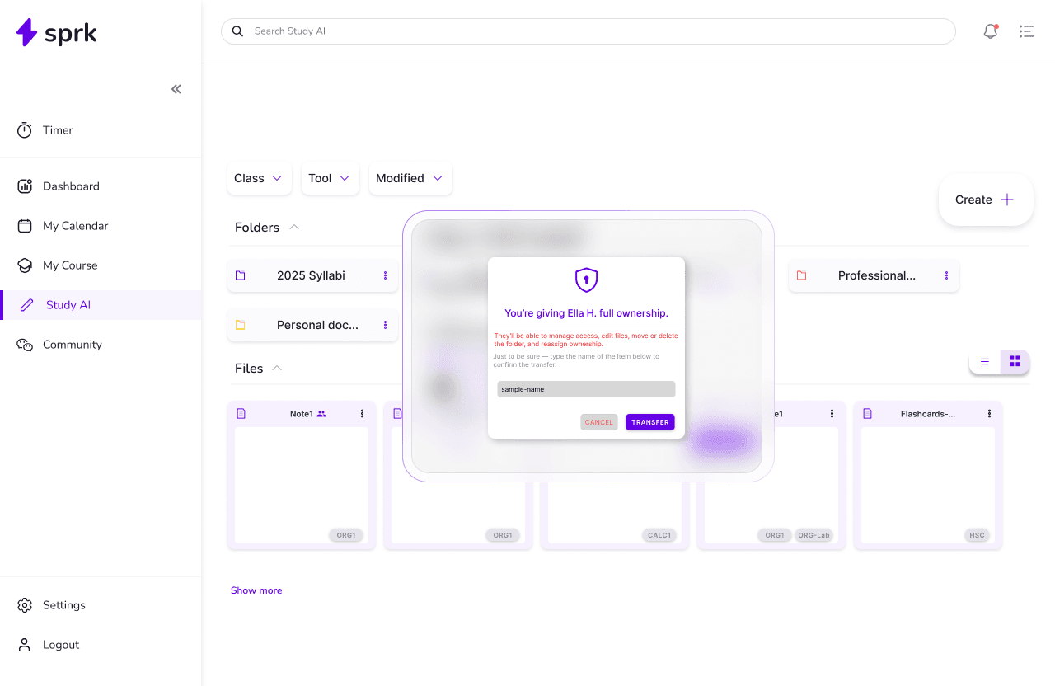Screen dimensions: 1055x686
Task: Open the Flashcards-... file thumbnail
Action: pos(928,485)
